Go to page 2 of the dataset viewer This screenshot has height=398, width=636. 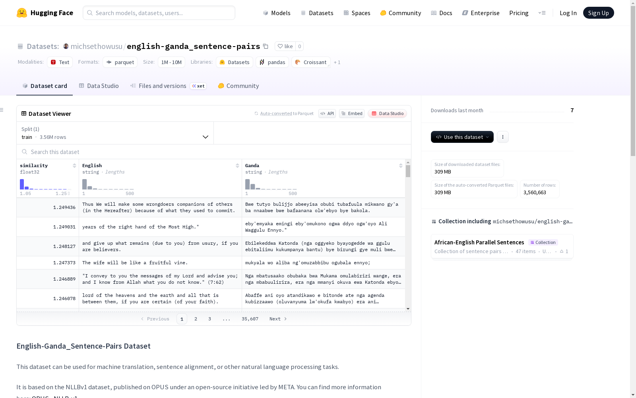click(196, 319)
